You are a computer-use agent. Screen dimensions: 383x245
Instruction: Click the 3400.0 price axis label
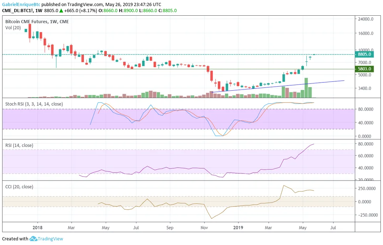(x=365, y=88)
